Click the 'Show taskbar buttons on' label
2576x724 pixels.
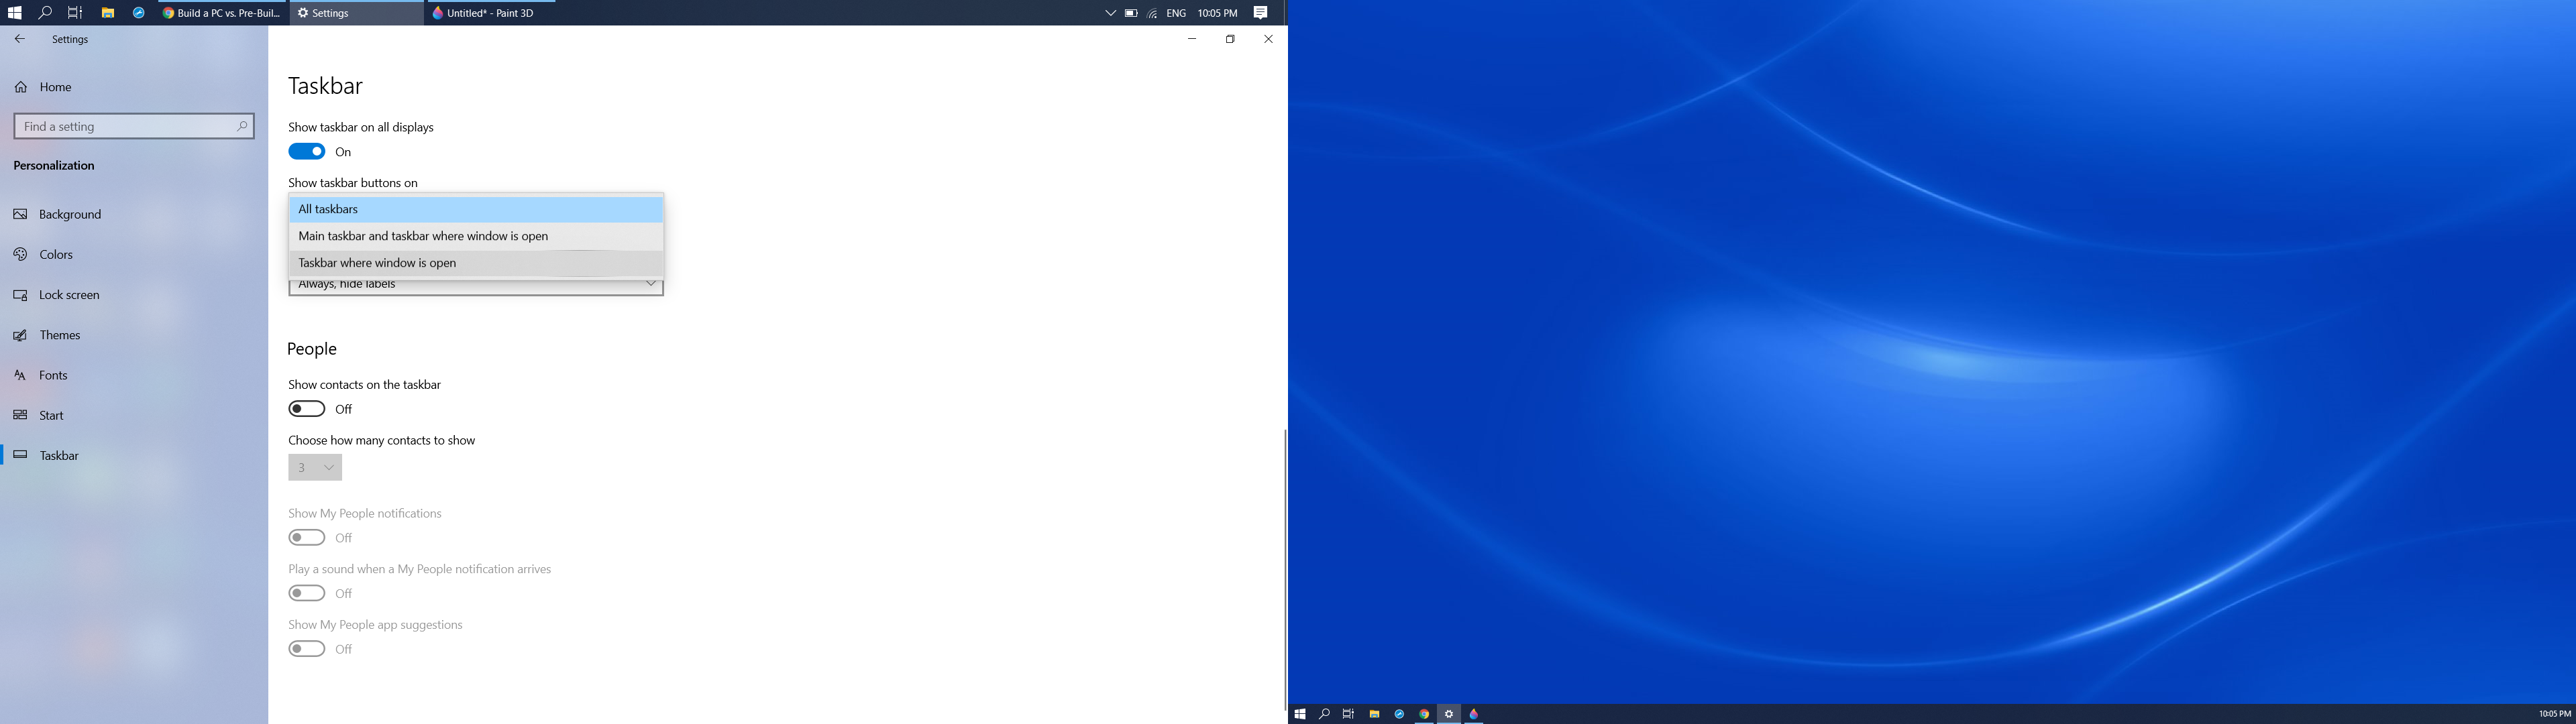353,183
